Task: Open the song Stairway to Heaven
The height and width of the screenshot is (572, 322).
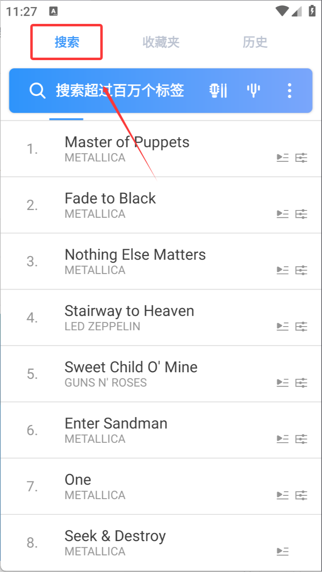Action: (161, 318)
